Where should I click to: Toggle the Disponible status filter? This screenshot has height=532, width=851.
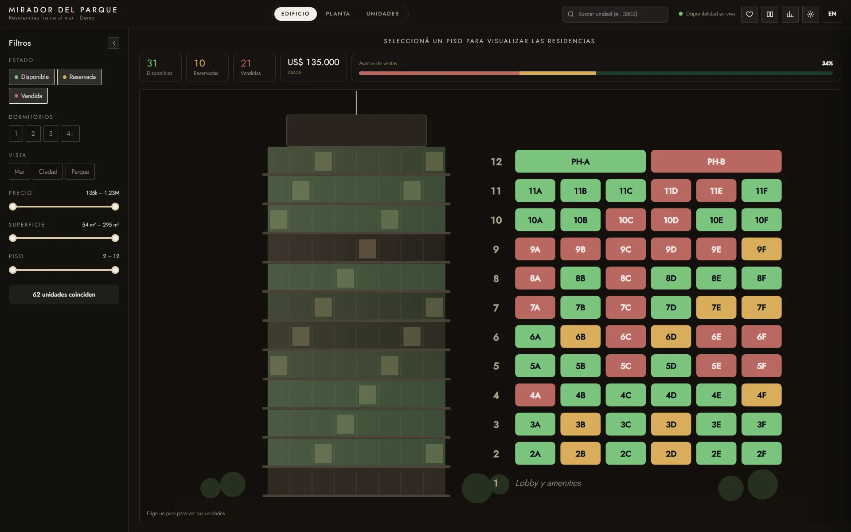tap(31, 77)
